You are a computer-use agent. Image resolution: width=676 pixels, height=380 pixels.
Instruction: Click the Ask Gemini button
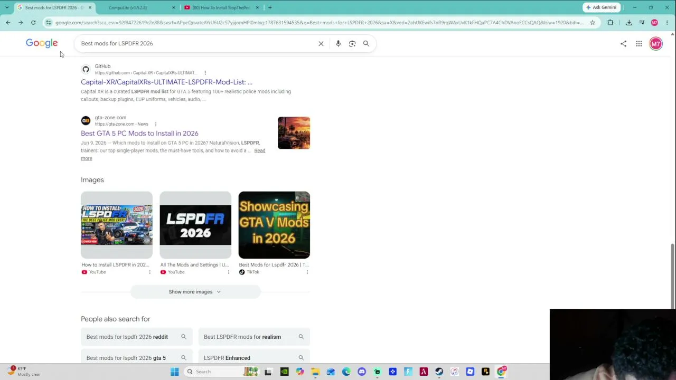600,7
